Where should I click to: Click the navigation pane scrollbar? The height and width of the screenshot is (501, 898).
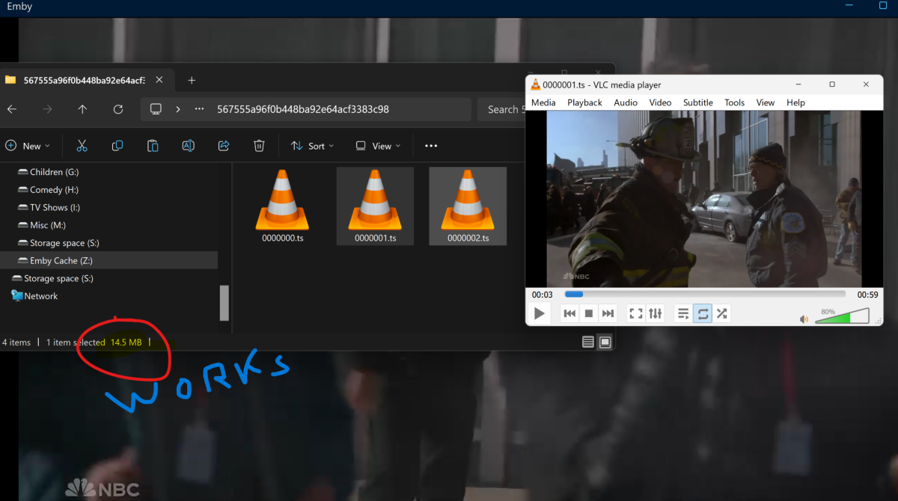pyautogui.click(x=224, y=302)
